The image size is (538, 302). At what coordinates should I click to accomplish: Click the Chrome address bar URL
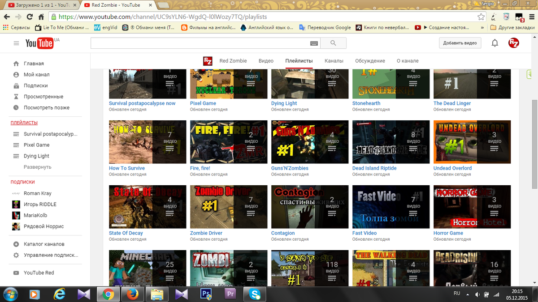click(x=163, y=17)
